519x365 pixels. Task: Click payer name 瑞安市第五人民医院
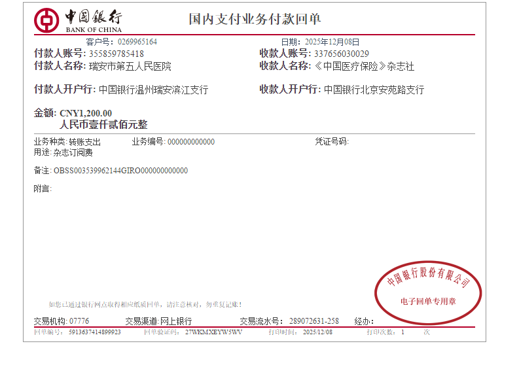click(130, 66)
